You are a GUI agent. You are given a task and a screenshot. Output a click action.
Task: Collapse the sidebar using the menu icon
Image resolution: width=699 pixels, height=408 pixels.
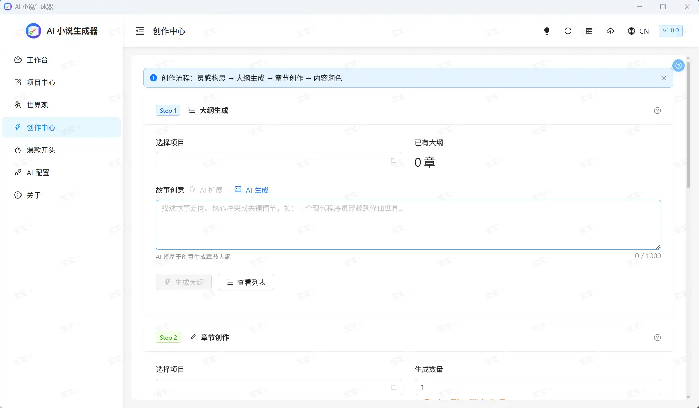(x=139, y=31)
